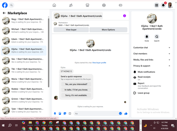
Task: Send quick response 'Sorry, it's not available.'
Action: (x=76, y=95)
